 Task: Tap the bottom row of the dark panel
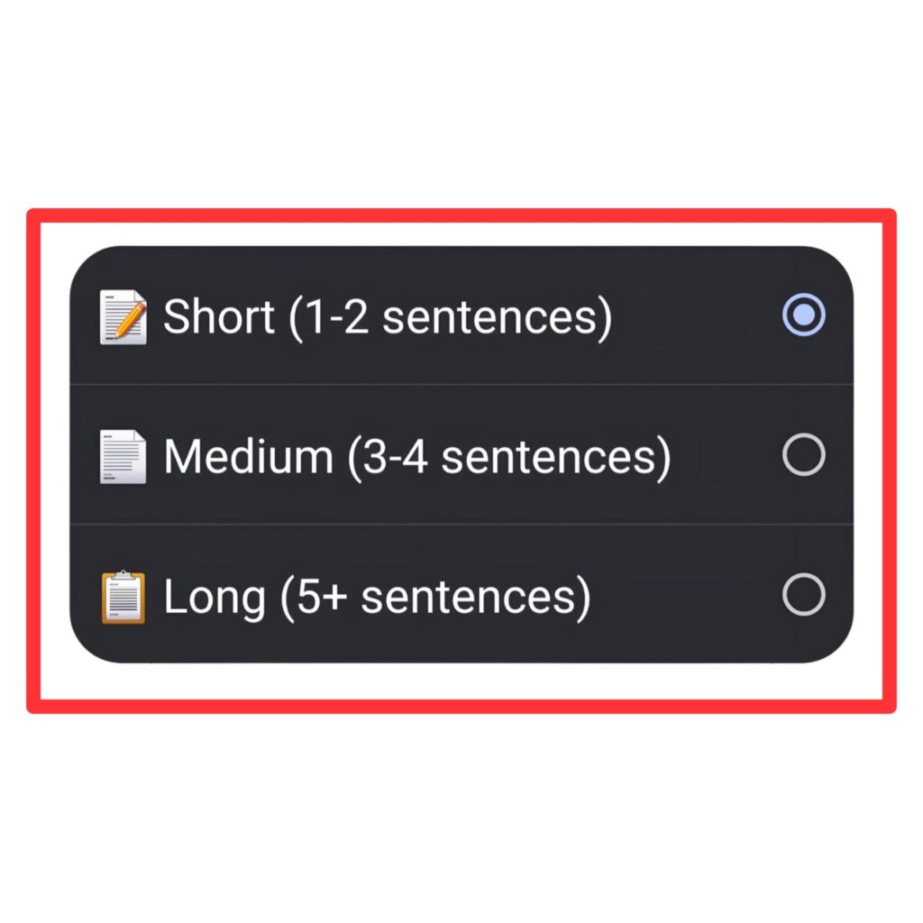(x=451, y=595)
